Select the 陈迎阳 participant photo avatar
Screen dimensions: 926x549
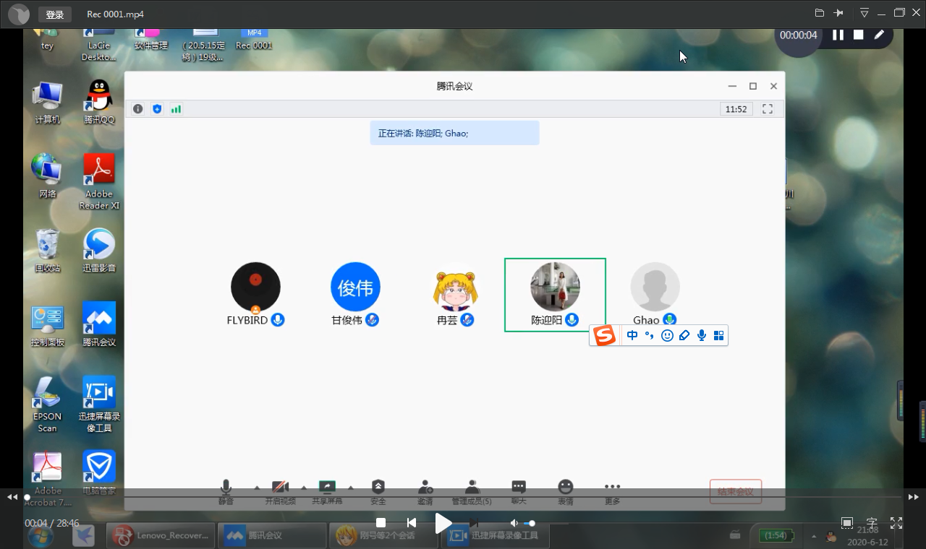[556, 287]
